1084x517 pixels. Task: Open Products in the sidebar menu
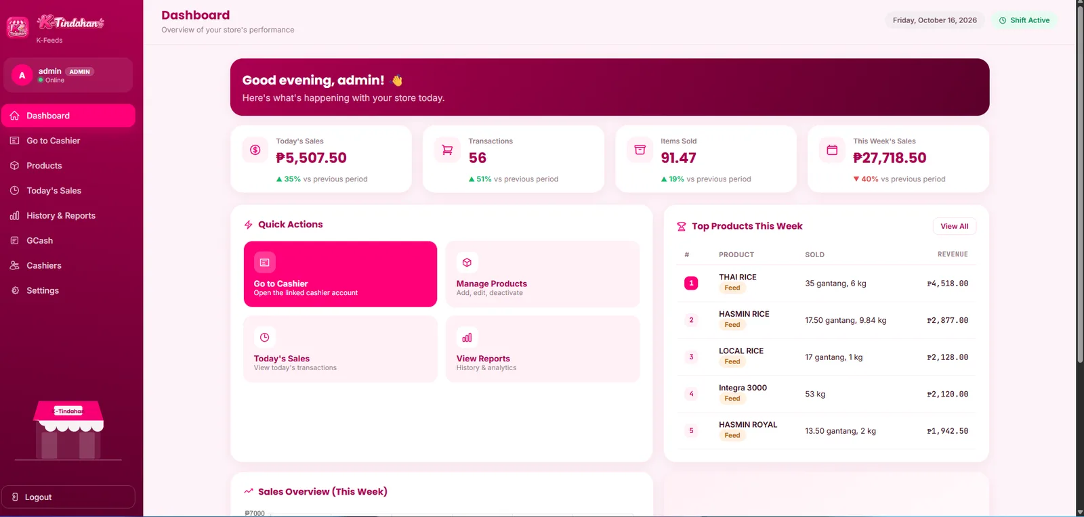click(68, 166)
